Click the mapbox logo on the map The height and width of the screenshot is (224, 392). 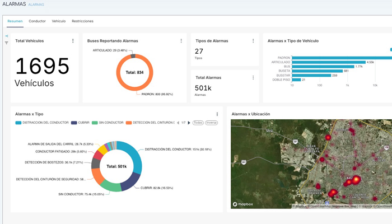(242, 204)
